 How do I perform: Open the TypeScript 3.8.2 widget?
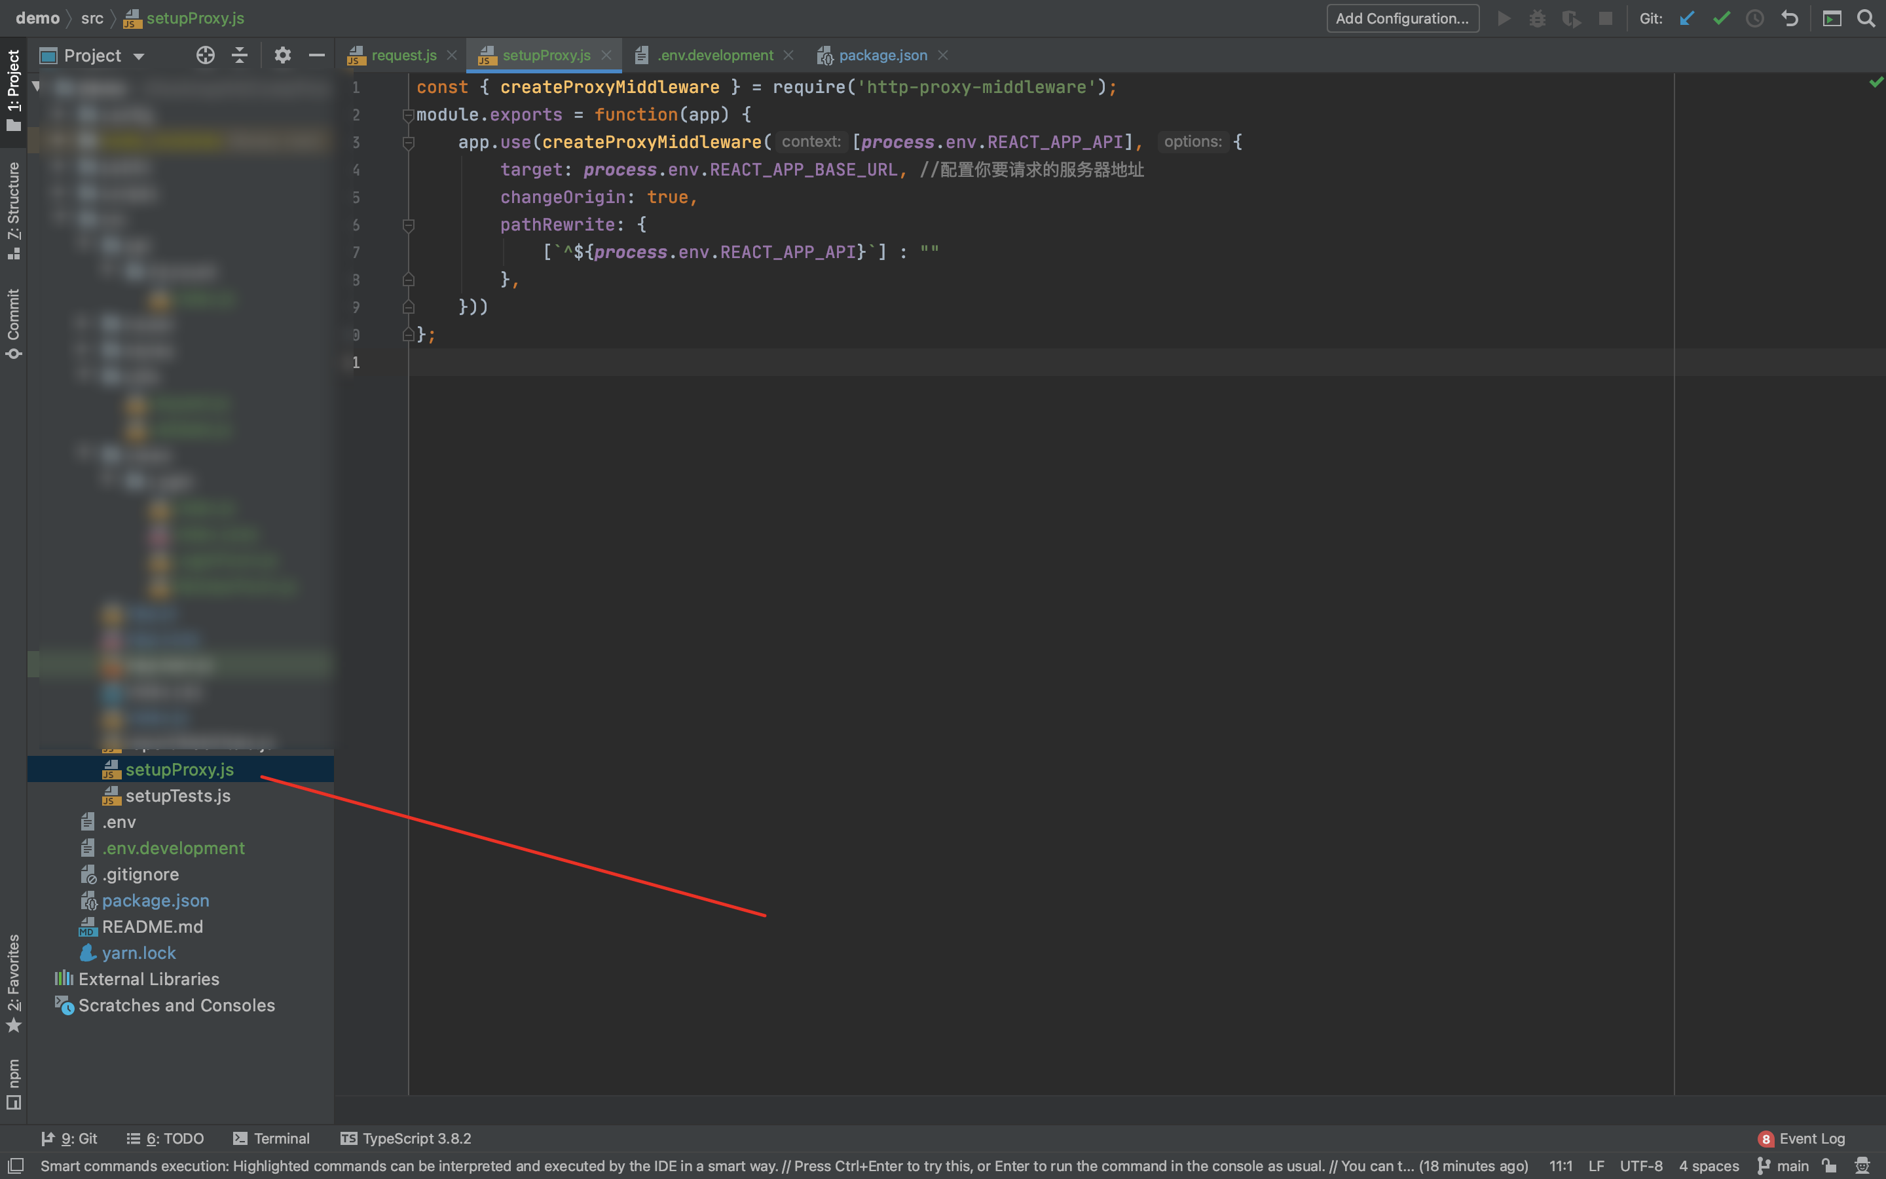pos(406,1138)
